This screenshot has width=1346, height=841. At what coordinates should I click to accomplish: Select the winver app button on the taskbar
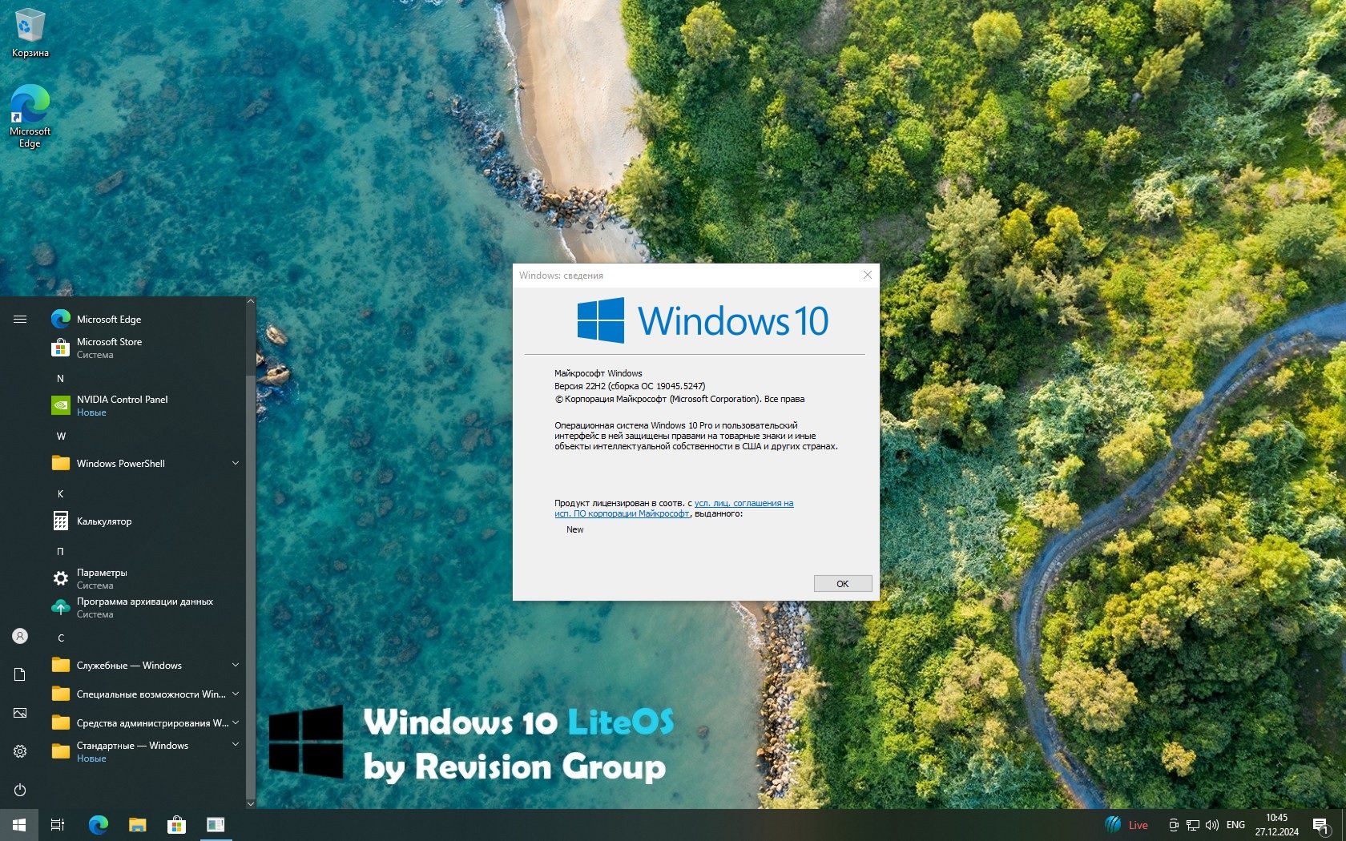(216, 825)
